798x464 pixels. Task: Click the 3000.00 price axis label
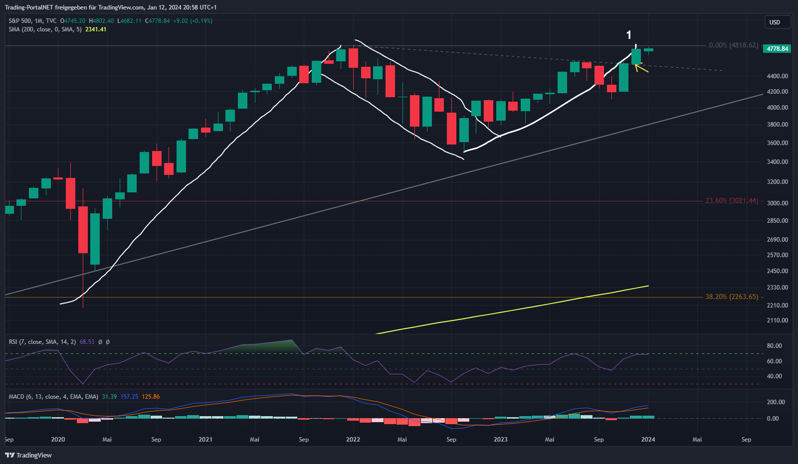[778, 203]
